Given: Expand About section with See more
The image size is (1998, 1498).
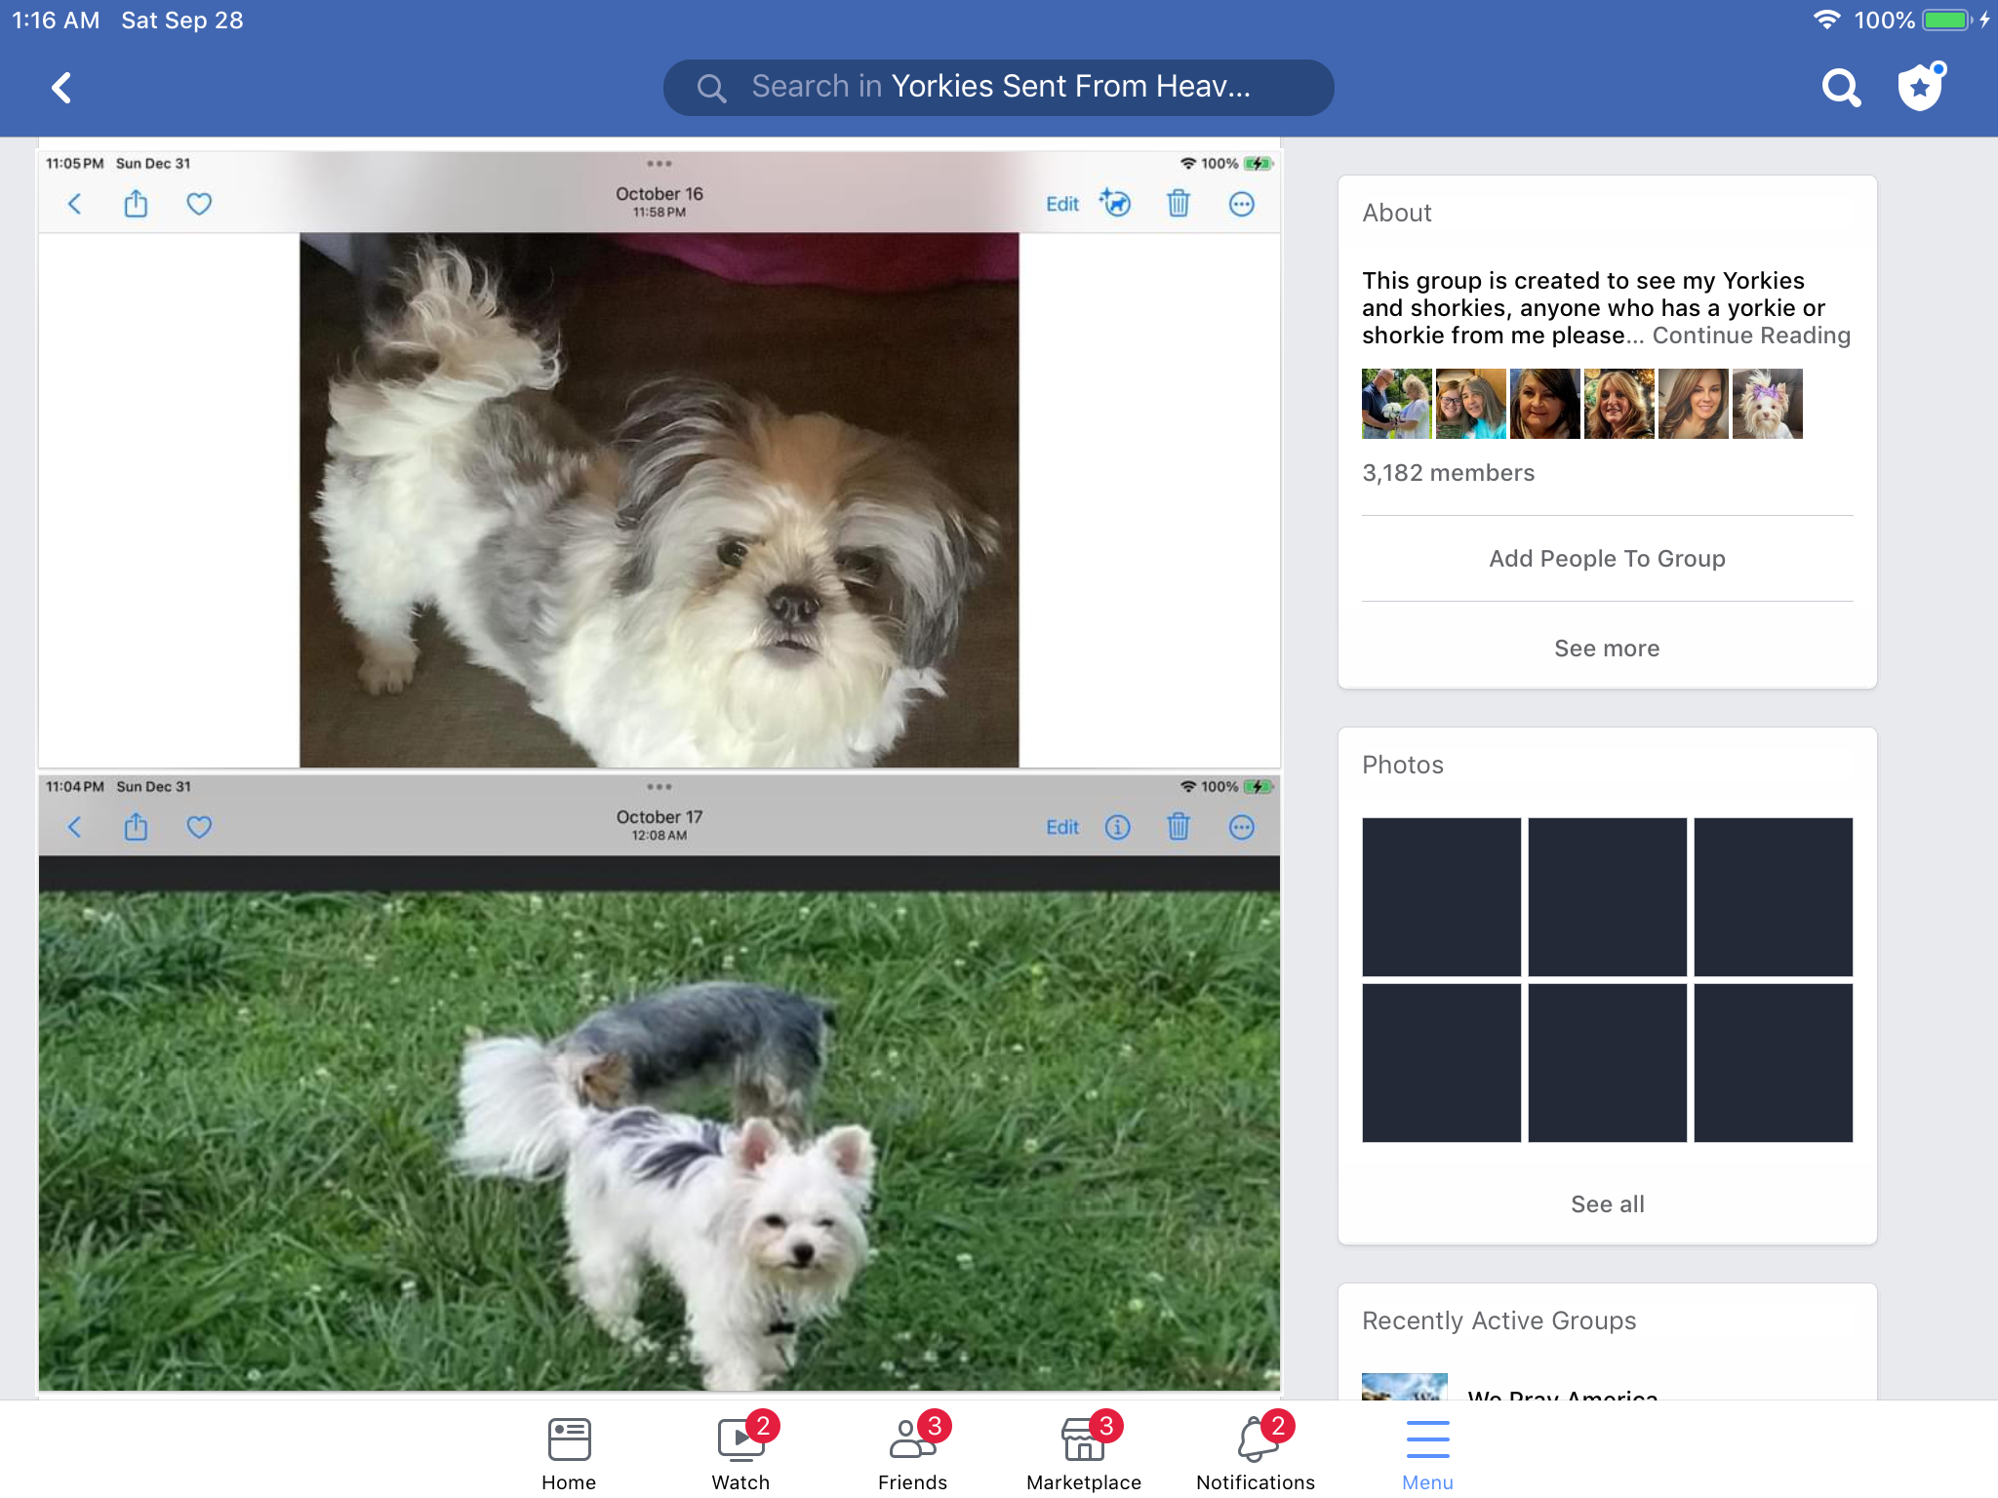Looking at the screenshot, I should click(1607, 649).
